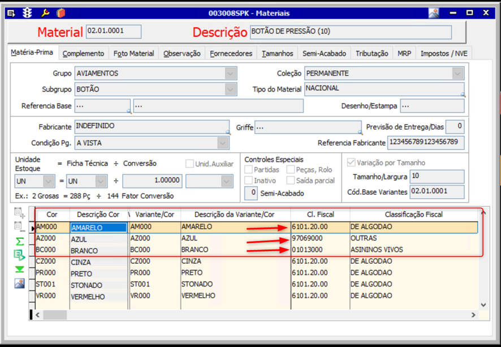Click the add row icon beside grid

coord(19,213)
